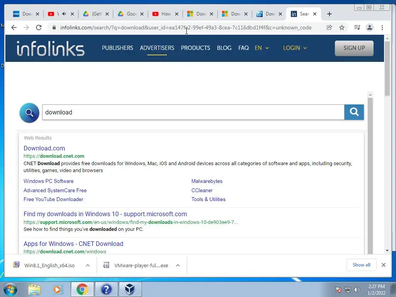
Task: Open the ADVERTISERS menu
Action: (x=157, y=48)
